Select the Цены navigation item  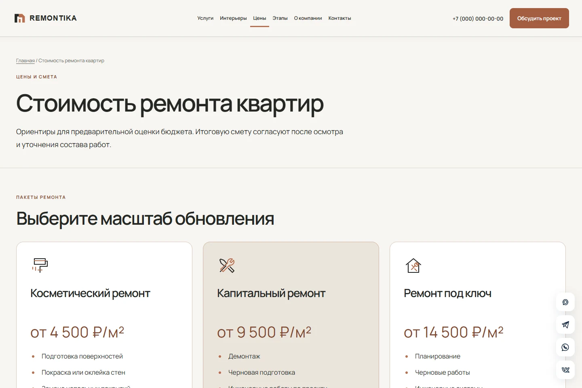click(259, 18)
